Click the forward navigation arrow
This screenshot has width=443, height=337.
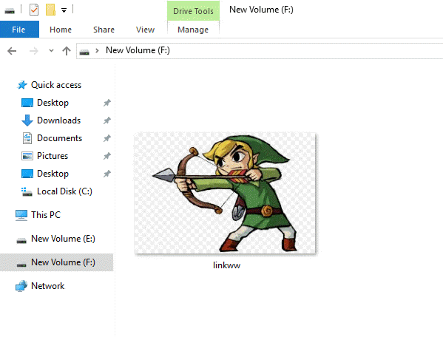33,51
